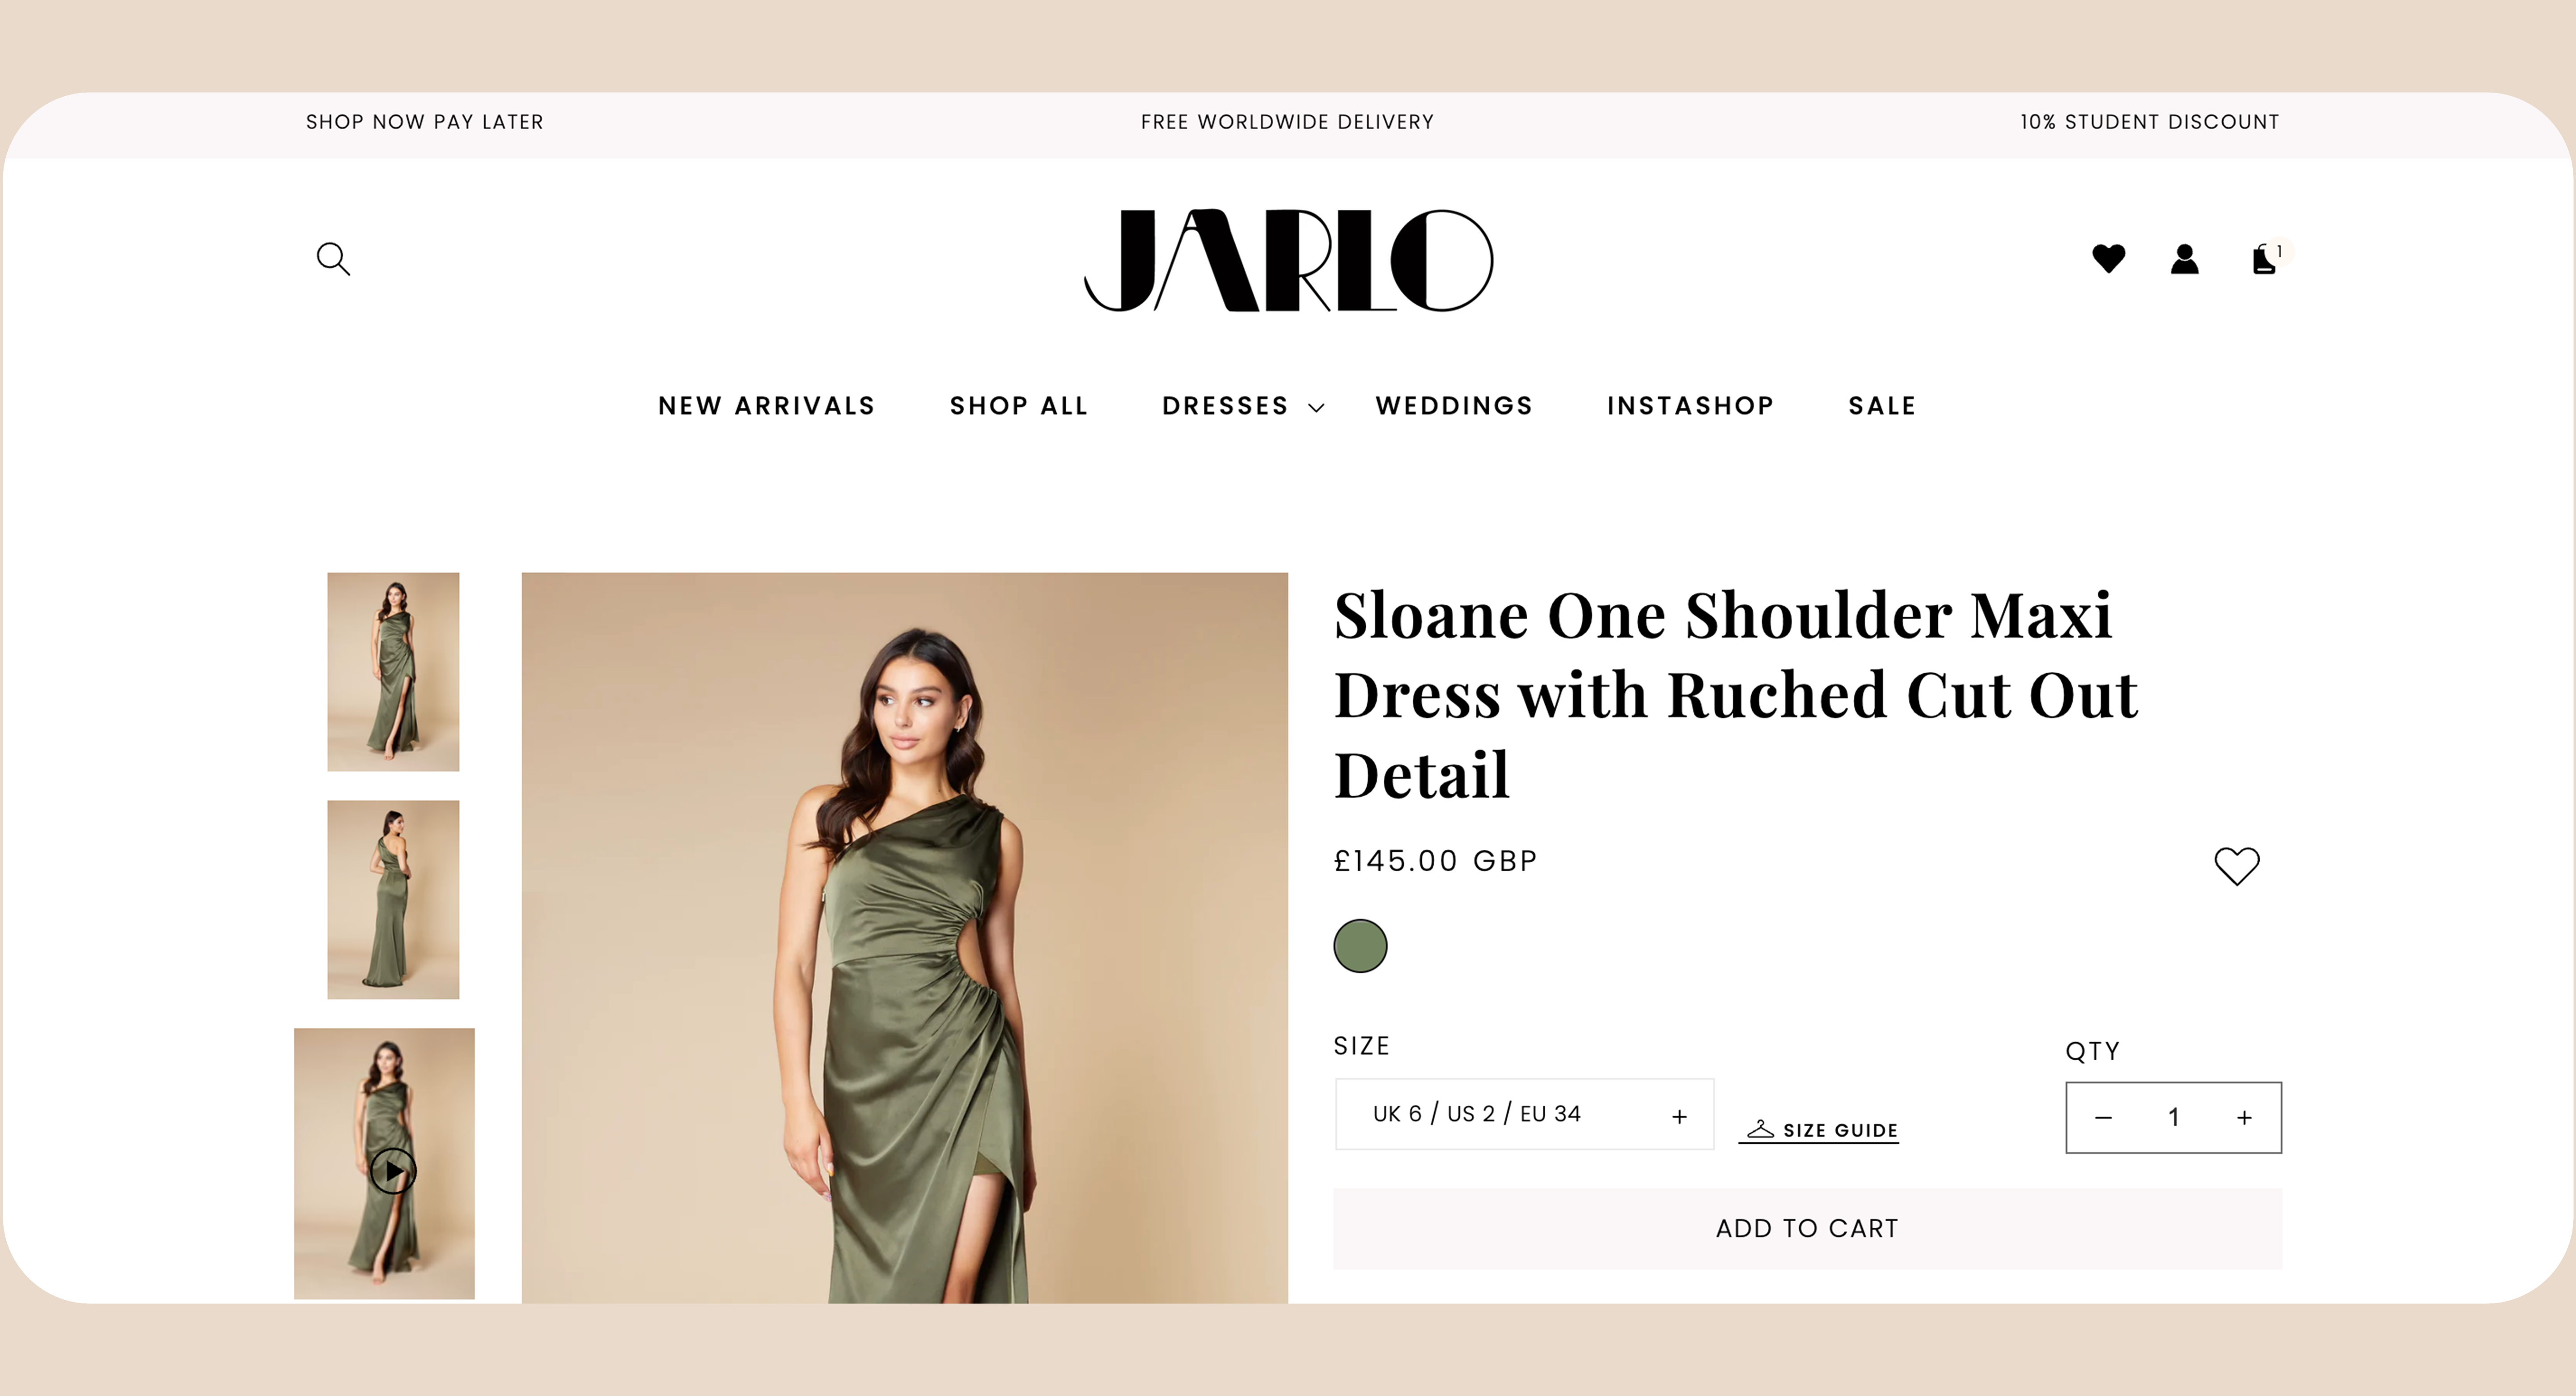
Task: Expand the UK 6 size dropdown
Action: point(1524,1114)
